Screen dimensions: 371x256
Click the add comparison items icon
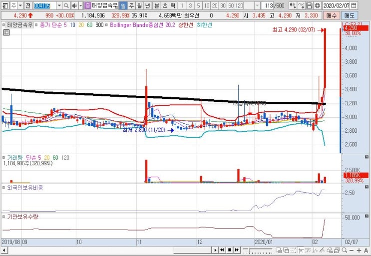pos(293,5)
